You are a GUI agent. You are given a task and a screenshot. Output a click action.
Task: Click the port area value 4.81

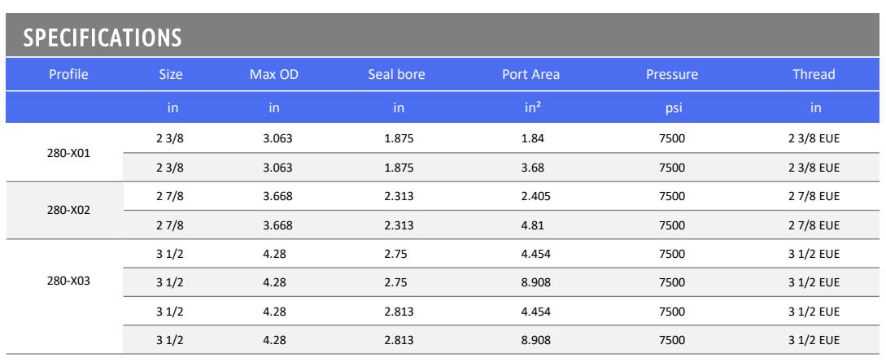point(533,225)
